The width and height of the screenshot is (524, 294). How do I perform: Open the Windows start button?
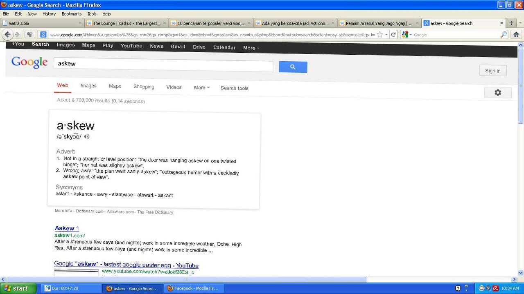19,288
